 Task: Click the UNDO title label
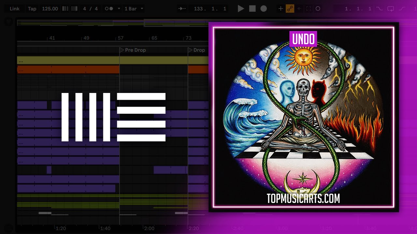(303, 39)
